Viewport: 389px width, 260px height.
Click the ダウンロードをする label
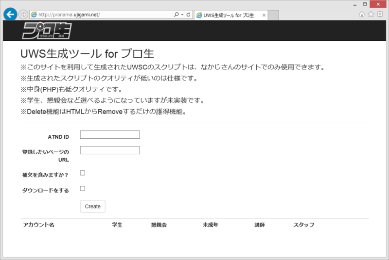(46, 190)
